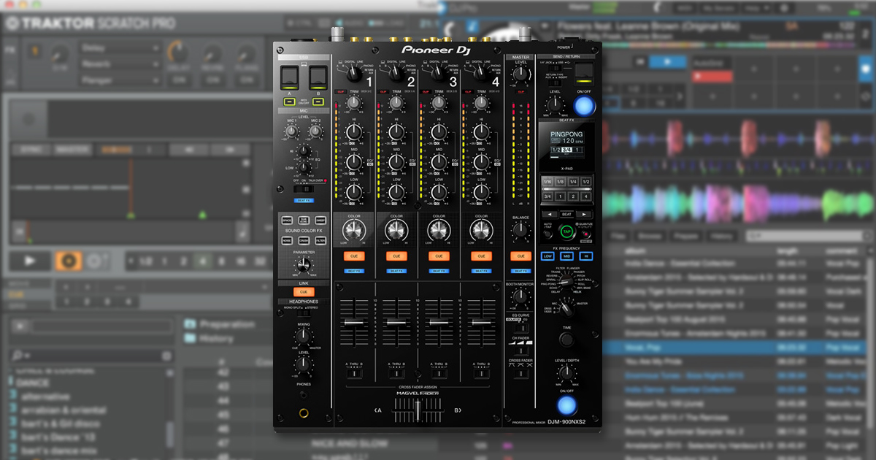Toggle the channel 1 CUE button
Image resolution: width=876 pixels, height=460 pixels.
coord(353,256)
